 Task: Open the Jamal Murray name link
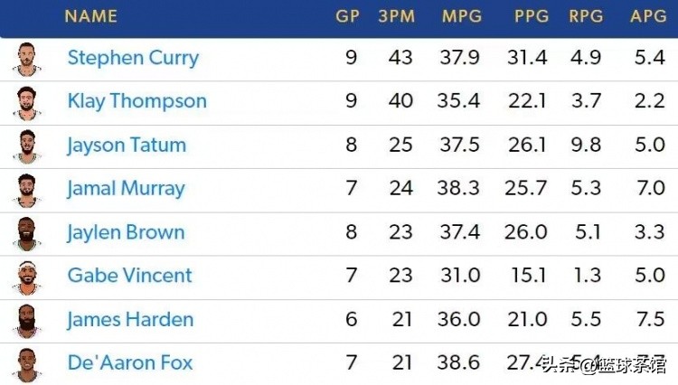tap(126, 189)
